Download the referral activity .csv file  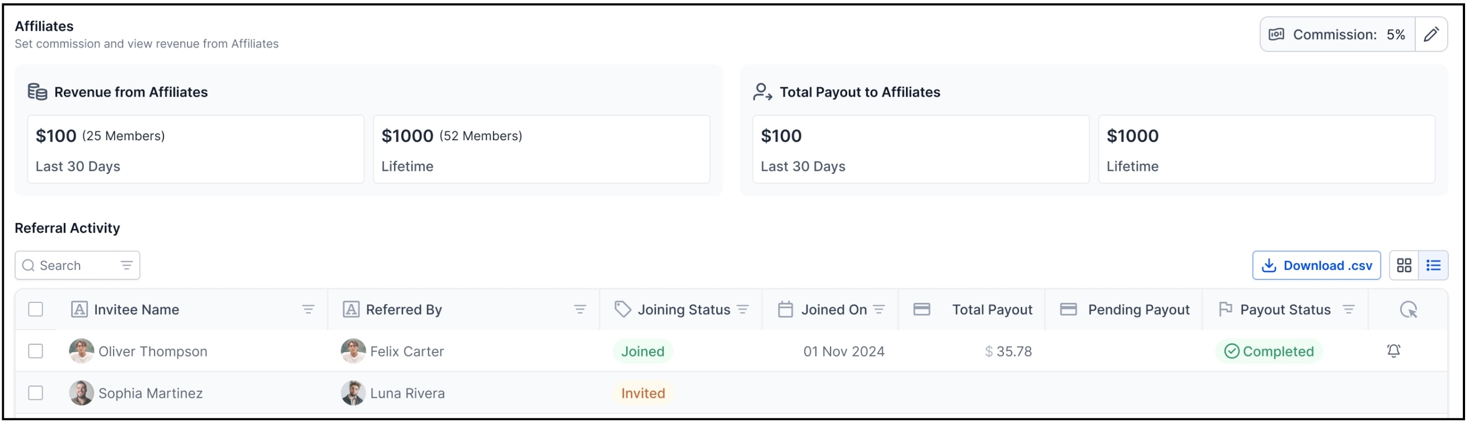(1316, 265)
